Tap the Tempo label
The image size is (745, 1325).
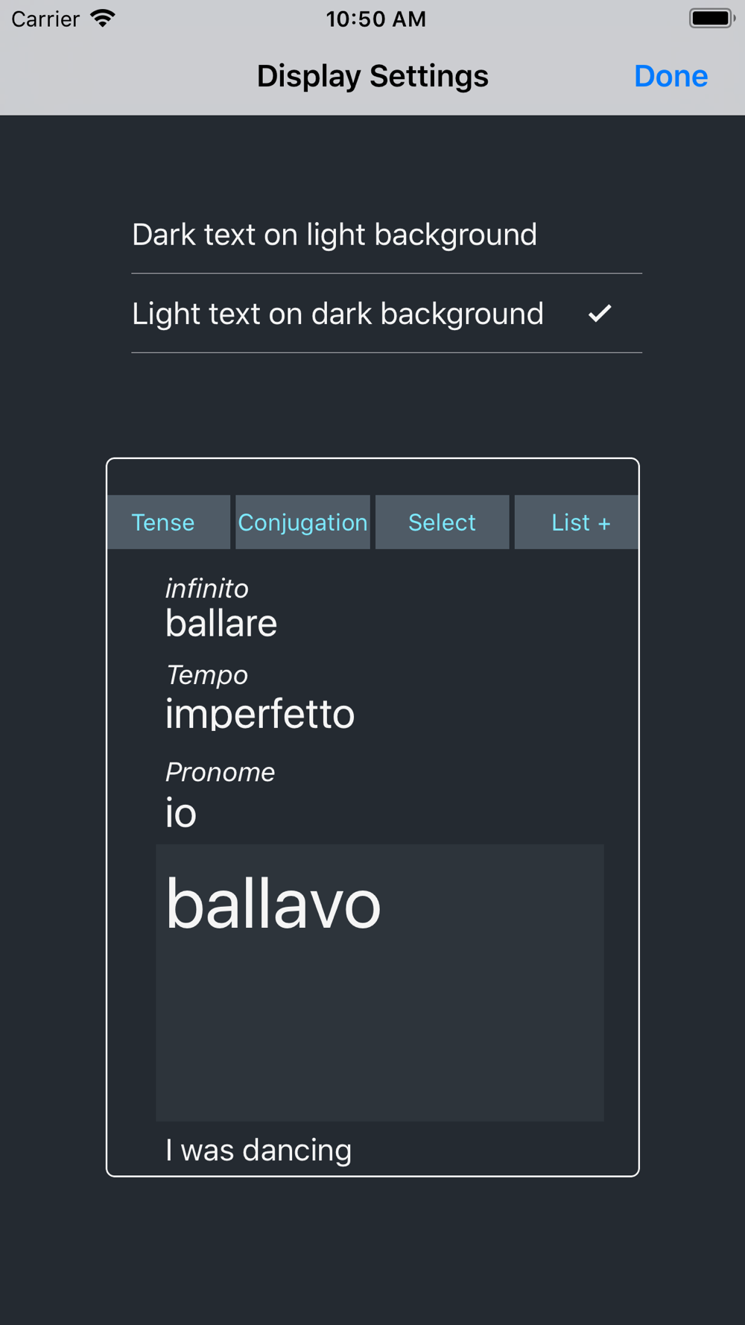click(x=207, y=675)
